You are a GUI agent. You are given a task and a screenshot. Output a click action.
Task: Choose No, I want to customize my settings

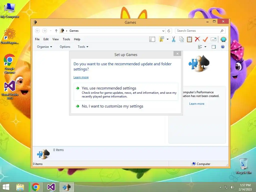coord(126,106)
